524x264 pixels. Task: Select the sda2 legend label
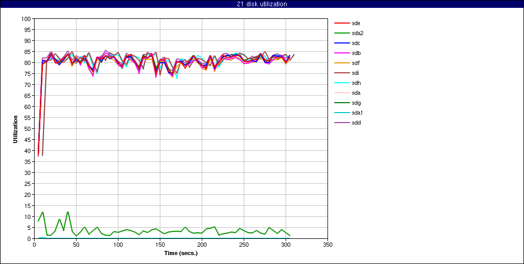pyautogui.click(x=357, y=33)
